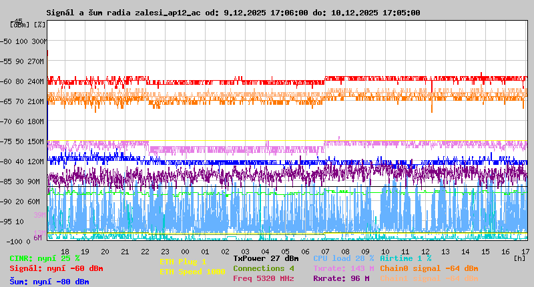Select the red Signál -60 dBm legend label
Screen dimensions: 534x287
[x=57, y=268]
